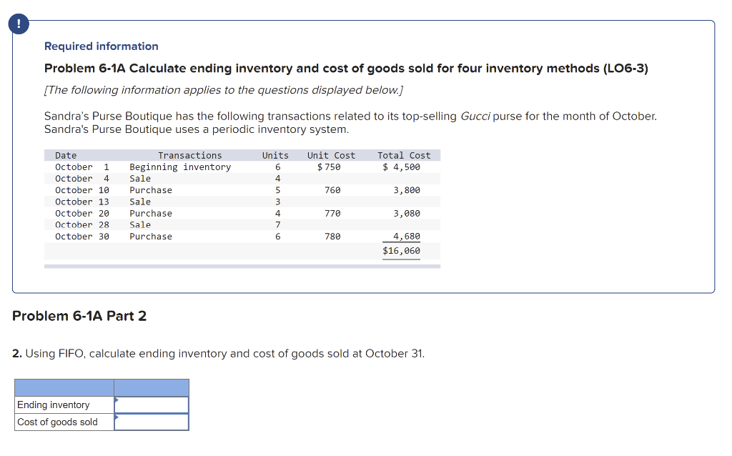Click the Problem 6-1A Part 2 heading
732x456 pixels.
78,316
